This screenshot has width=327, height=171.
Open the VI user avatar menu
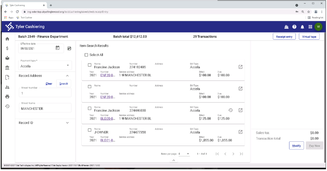coord(318,27)
